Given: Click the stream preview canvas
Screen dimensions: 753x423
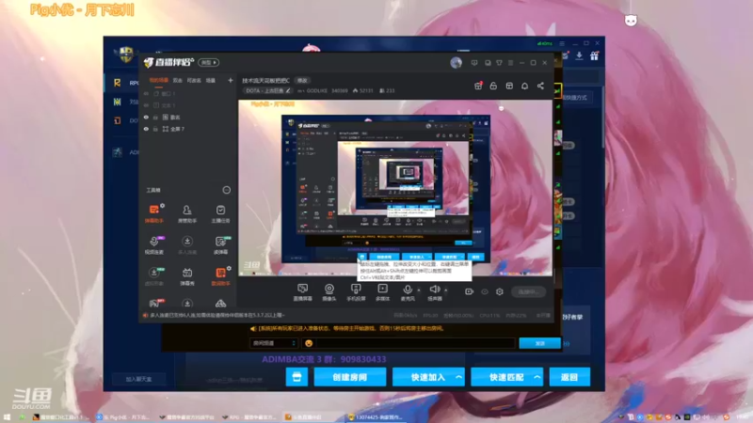Looking at the screenshot, I should pyautogui.click(x=395, y=188).
